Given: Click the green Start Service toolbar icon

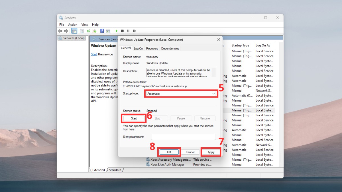Looking at the screenshot, I should click(x=116, y=31).
